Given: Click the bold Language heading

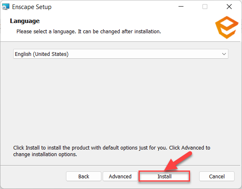Looking at the screenshot, I should pyautogui.click(x=25, y=21).
